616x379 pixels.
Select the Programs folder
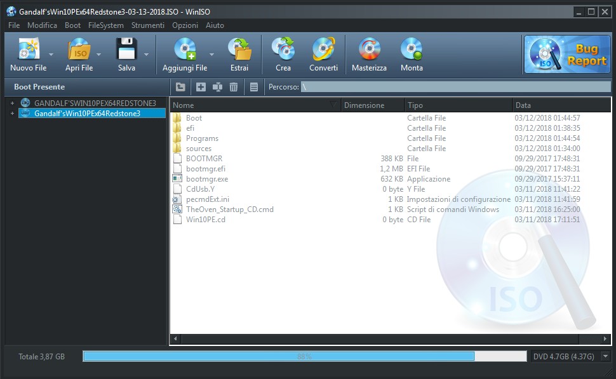pyautogui.click(x=202, y=138)
